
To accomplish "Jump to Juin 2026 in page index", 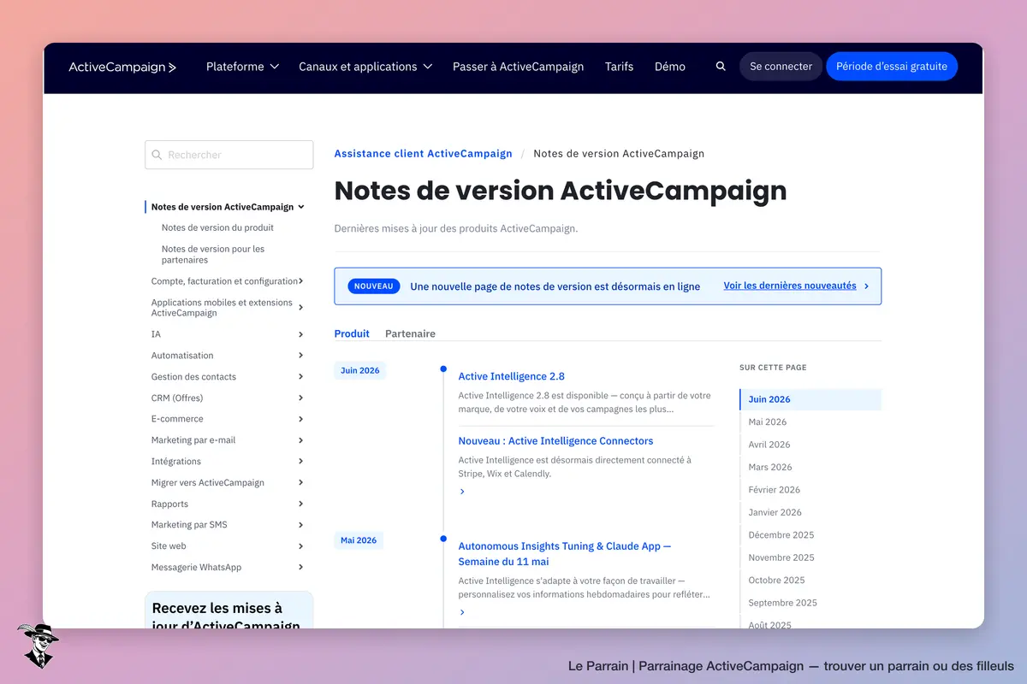I will [x=810, y=399].
